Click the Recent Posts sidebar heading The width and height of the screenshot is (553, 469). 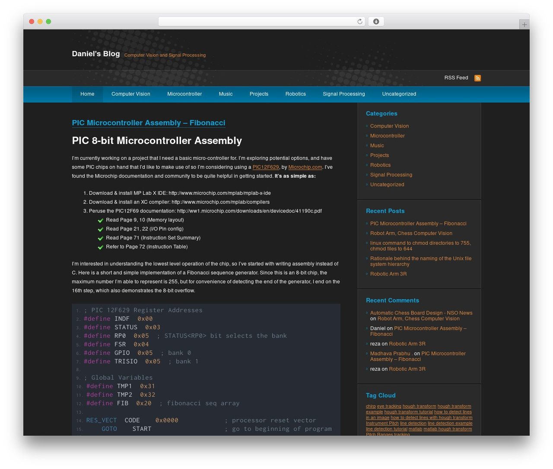385,211
